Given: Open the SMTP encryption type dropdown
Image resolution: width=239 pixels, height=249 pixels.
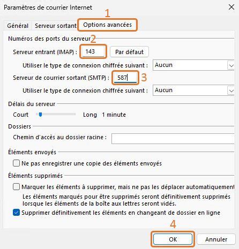Looking at the screenshot, I should point(193,90).
